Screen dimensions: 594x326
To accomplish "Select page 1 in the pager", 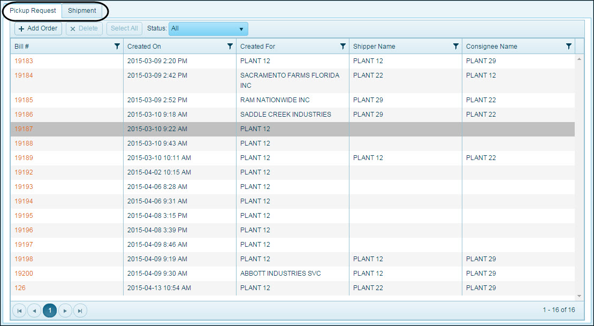I will coord(50,310).
